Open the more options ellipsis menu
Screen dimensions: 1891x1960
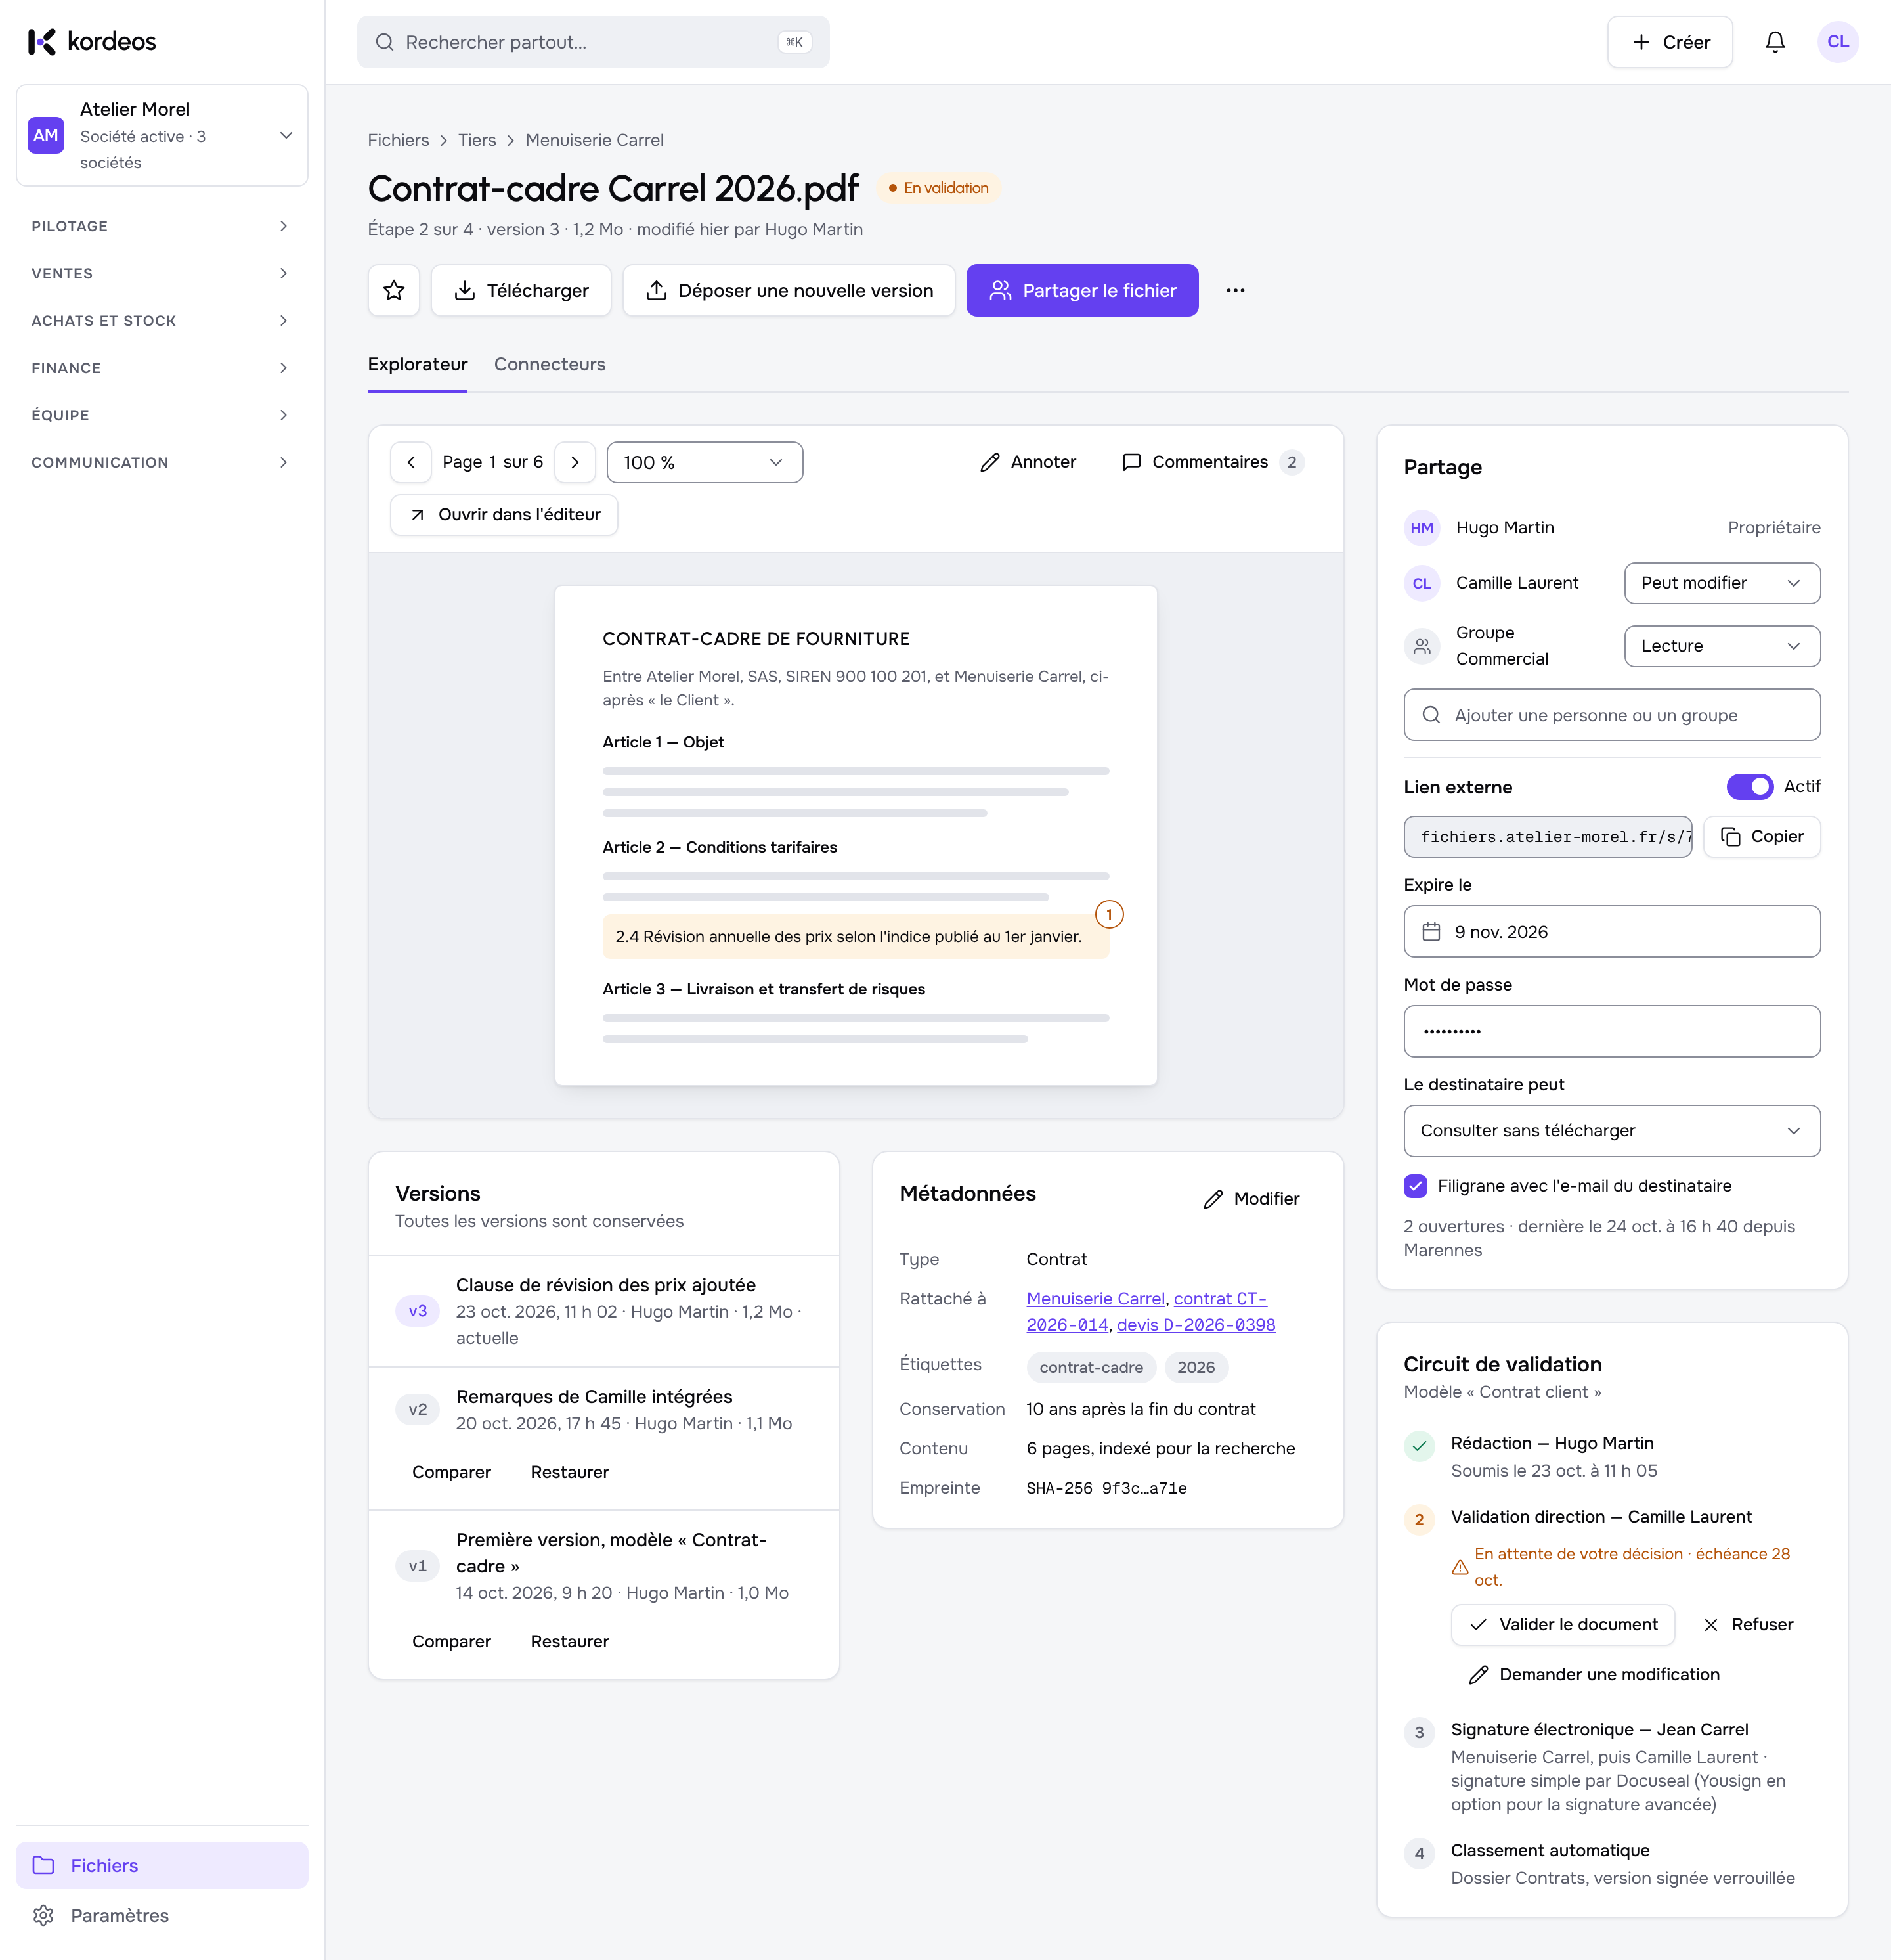(x=1235, y=290)
